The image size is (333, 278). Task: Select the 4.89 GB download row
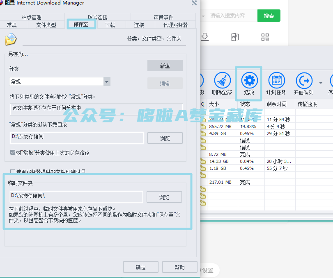[267, 133]
